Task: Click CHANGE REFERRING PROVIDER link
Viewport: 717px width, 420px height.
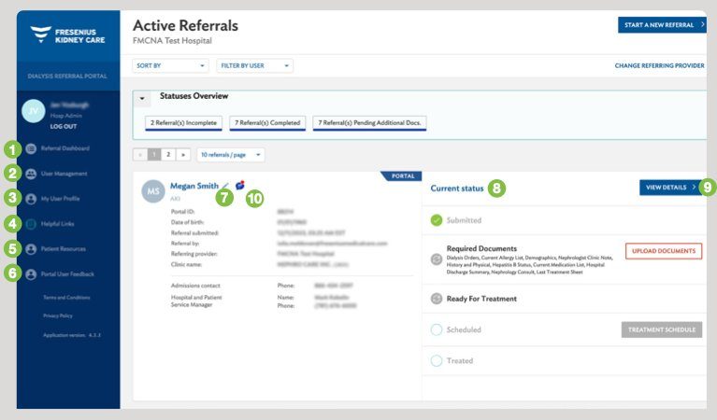Action: coord(659,65)
